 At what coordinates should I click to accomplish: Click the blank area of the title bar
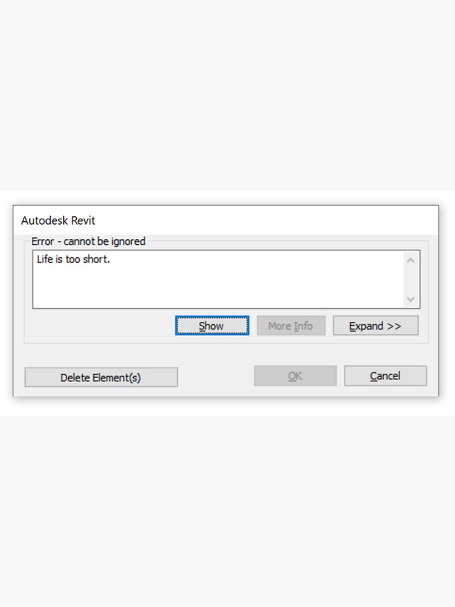tap(267, 220)
